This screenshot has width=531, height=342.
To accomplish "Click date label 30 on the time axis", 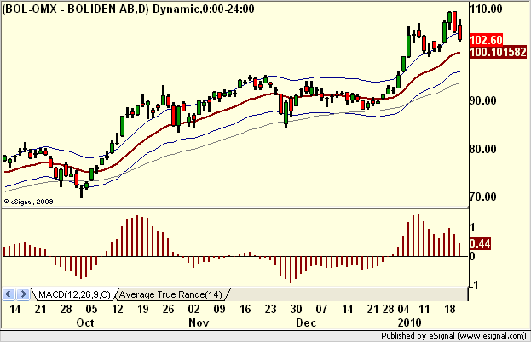I will click(x=296, y=309).
